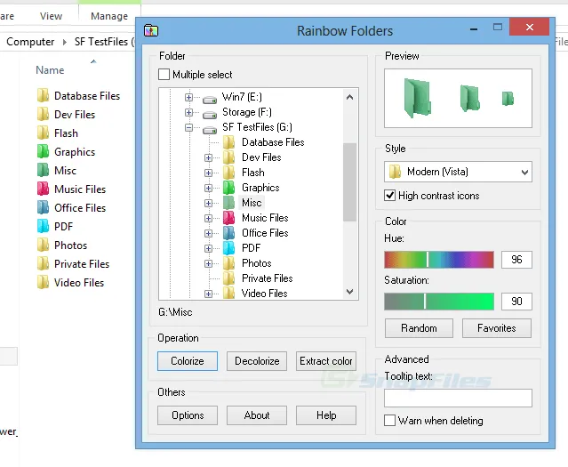Sort by the Name column header

(x=50, y=70)
